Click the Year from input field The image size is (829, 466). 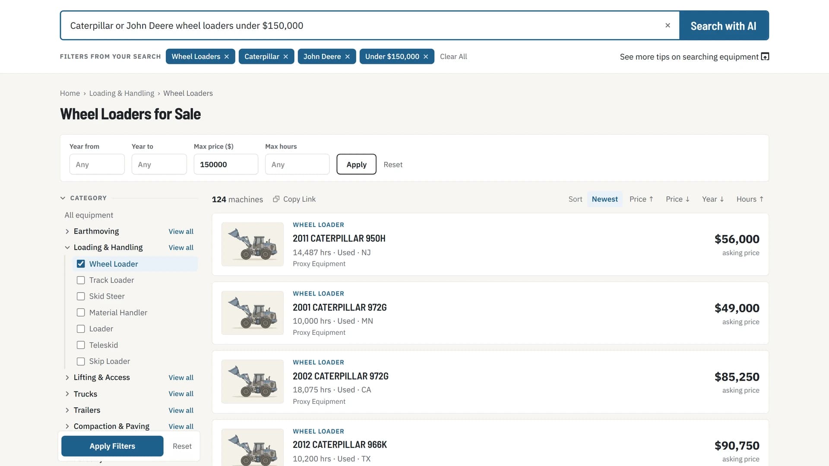point(97,164)
